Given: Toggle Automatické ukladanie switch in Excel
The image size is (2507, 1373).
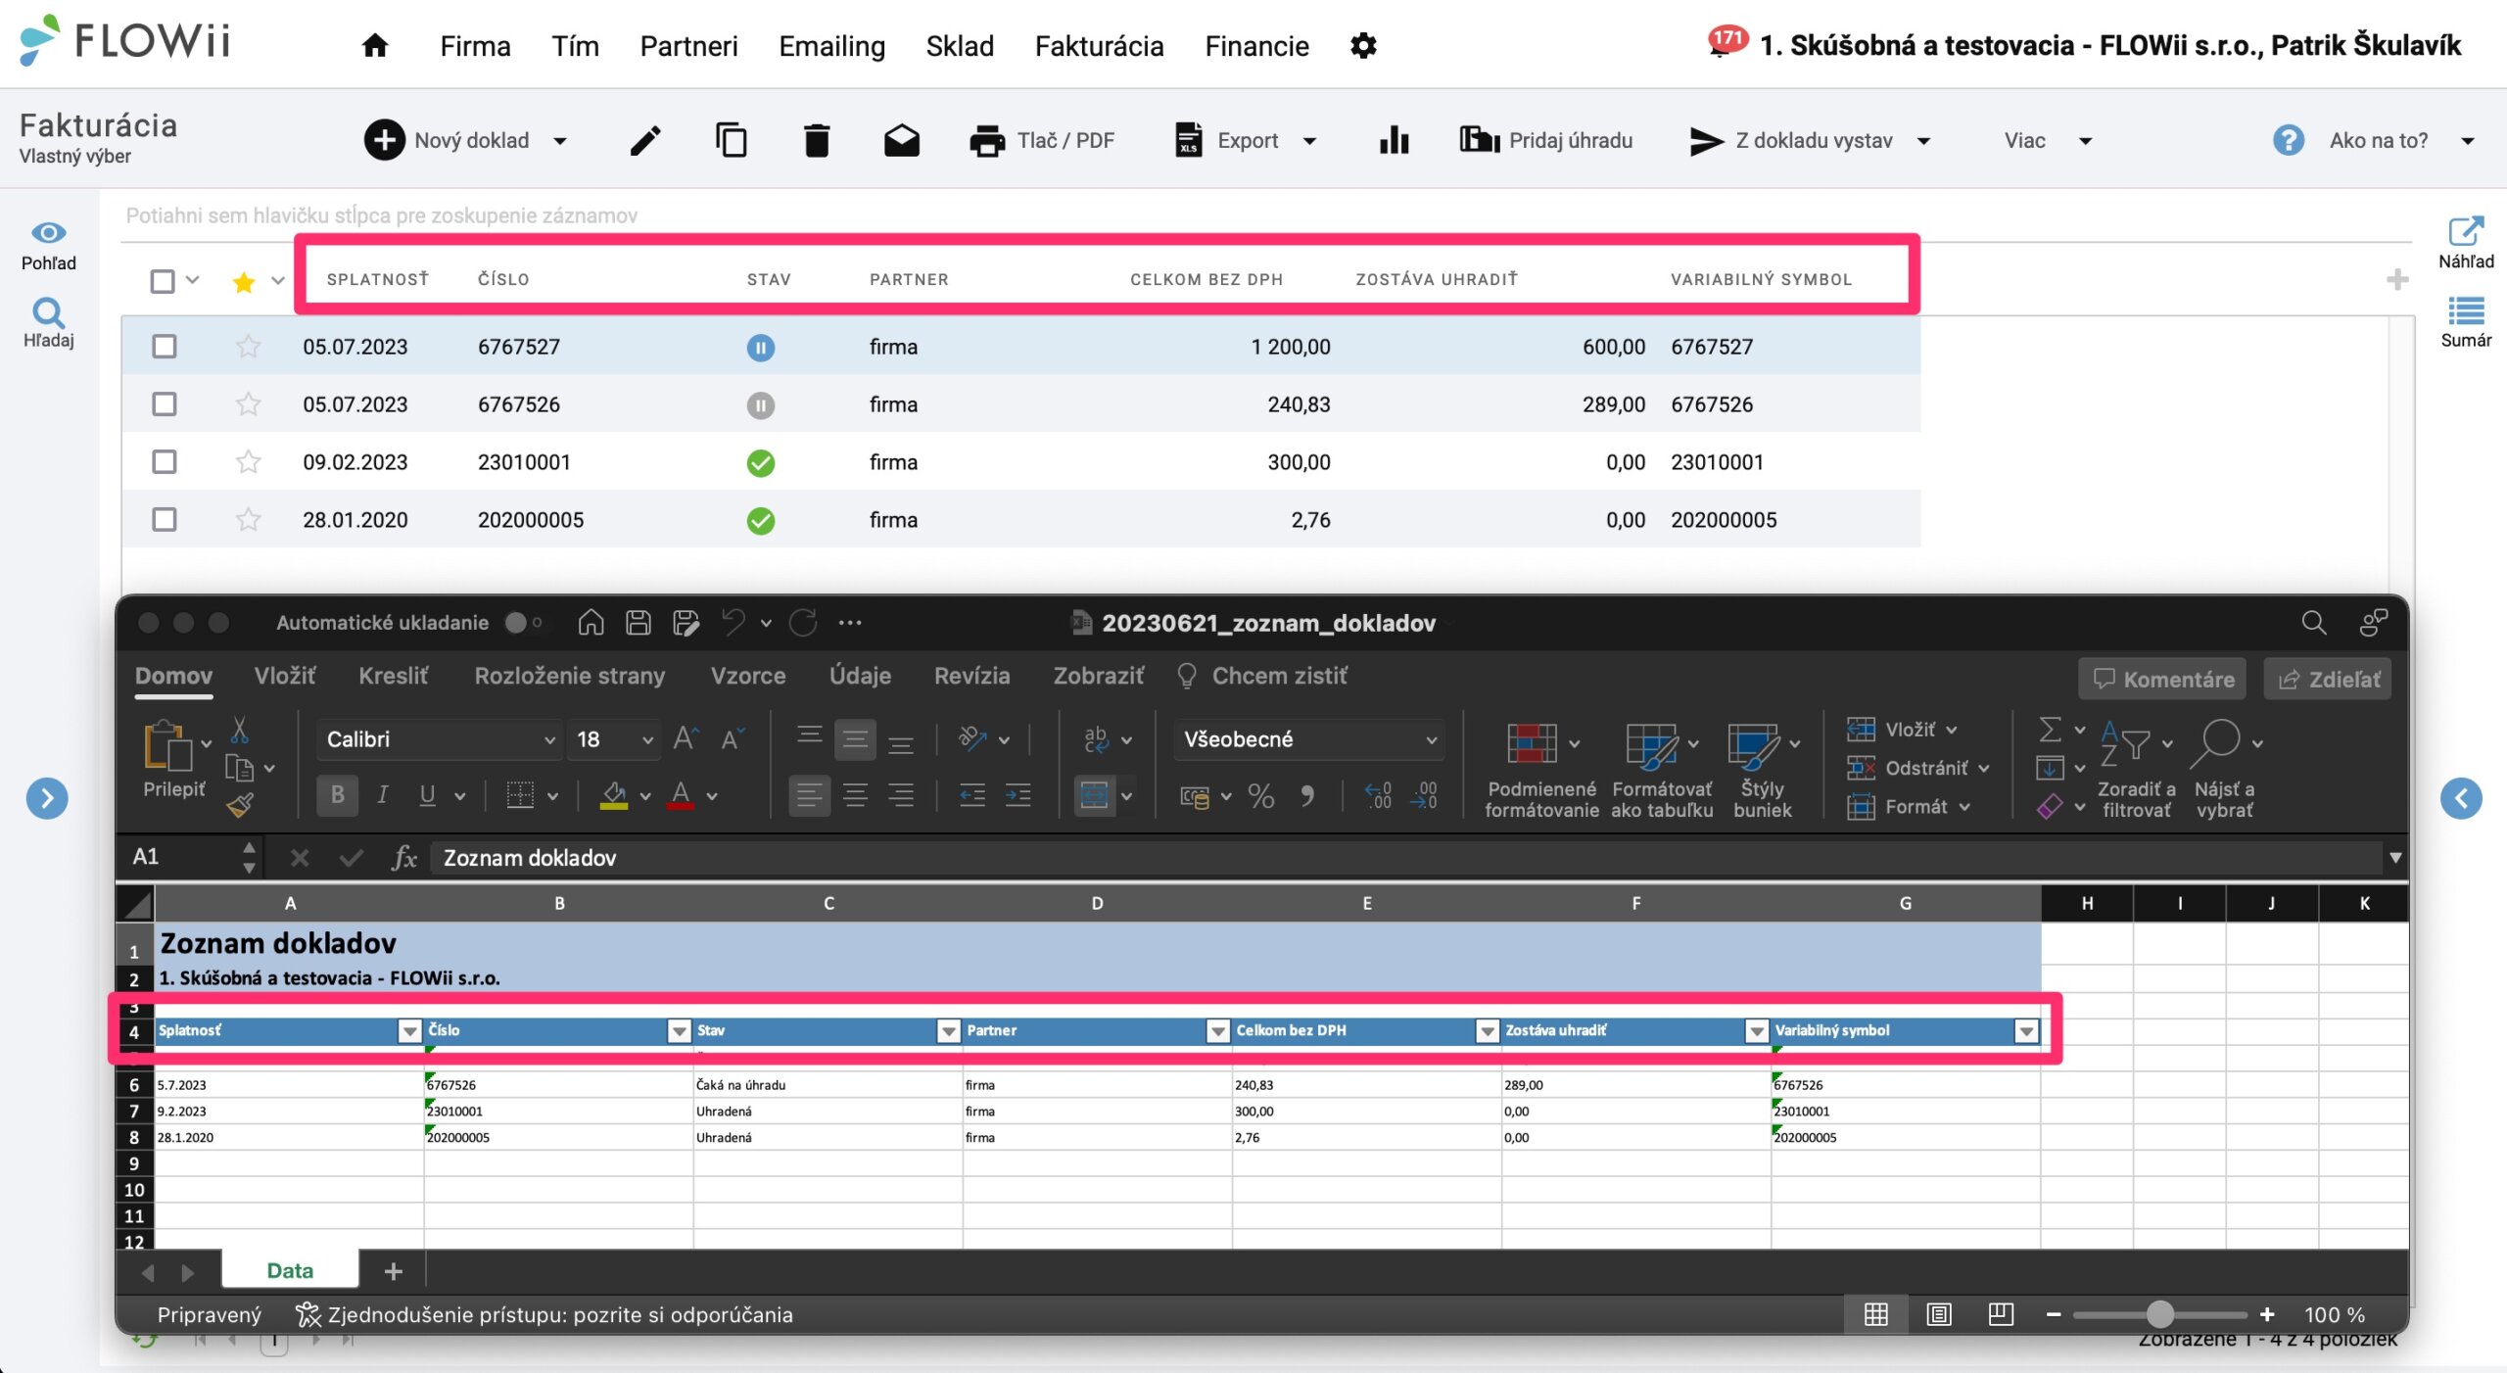Looking at the screenshot, I should pos(524,623).
